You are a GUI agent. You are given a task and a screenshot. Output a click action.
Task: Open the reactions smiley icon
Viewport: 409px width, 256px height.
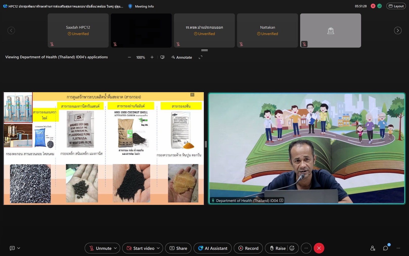[292, 248]
